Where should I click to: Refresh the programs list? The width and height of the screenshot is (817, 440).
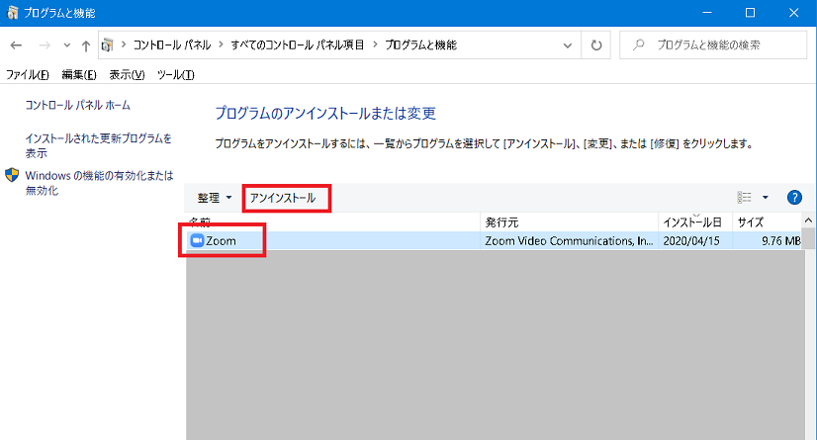pyautogui.click(x=596, y=45)
